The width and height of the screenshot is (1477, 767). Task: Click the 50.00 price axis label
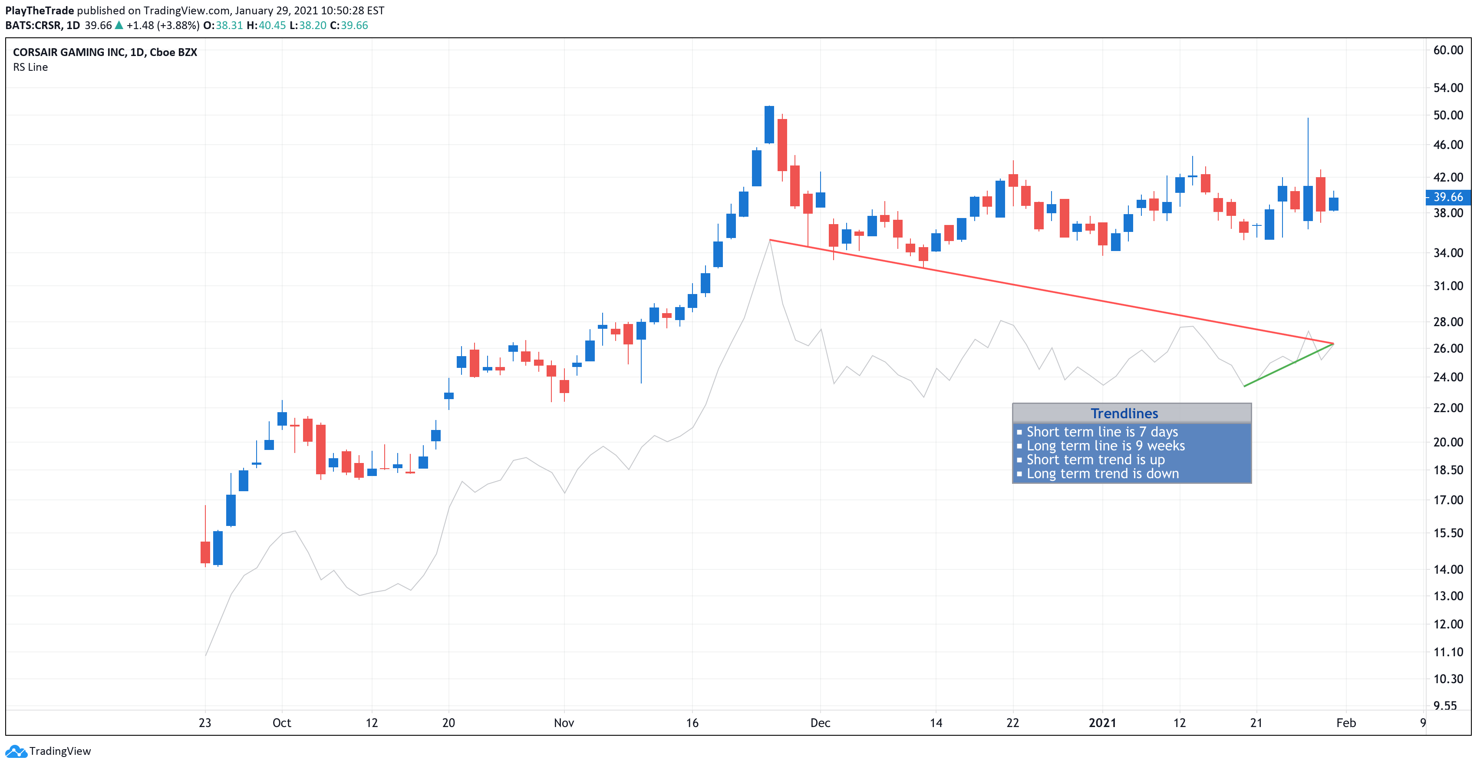[x=1448, y=115]
